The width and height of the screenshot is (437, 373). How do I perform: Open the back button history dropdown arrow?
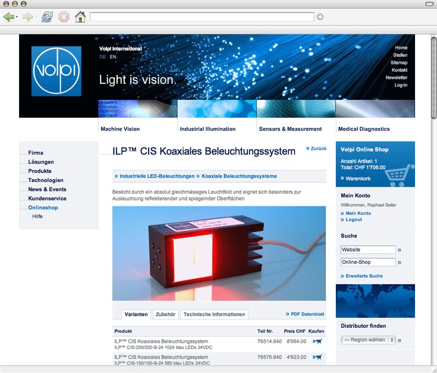[17, 17]
